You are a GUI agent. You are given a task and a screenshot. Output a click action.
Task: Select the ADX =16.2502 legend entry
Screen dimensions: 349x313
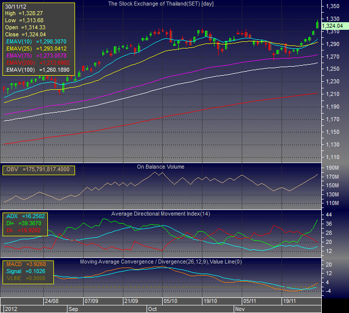click(x=25, y=216)
